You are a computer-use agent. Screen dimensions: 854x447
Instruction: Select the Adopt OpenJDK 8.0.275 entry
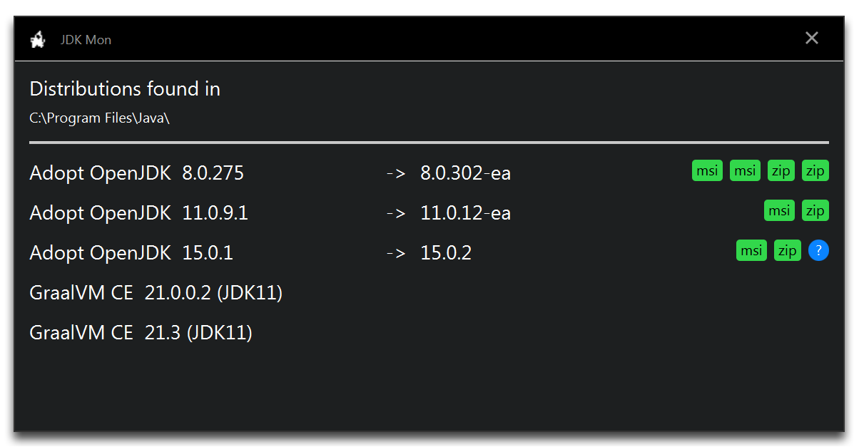137,173
